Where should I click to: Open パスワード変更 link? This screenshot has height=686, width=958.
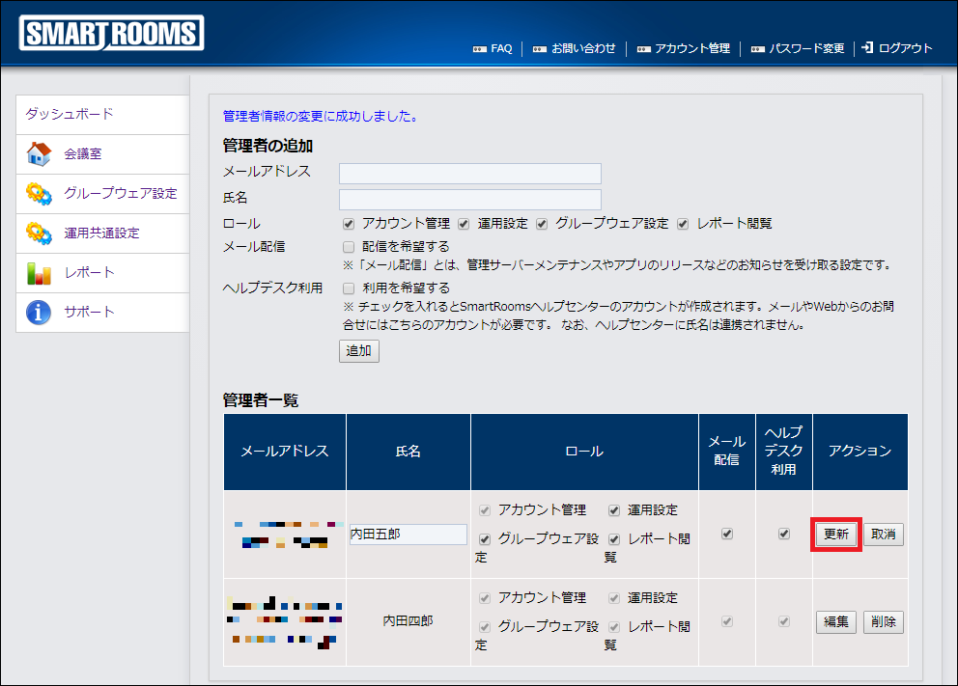(x=806, y=48)
